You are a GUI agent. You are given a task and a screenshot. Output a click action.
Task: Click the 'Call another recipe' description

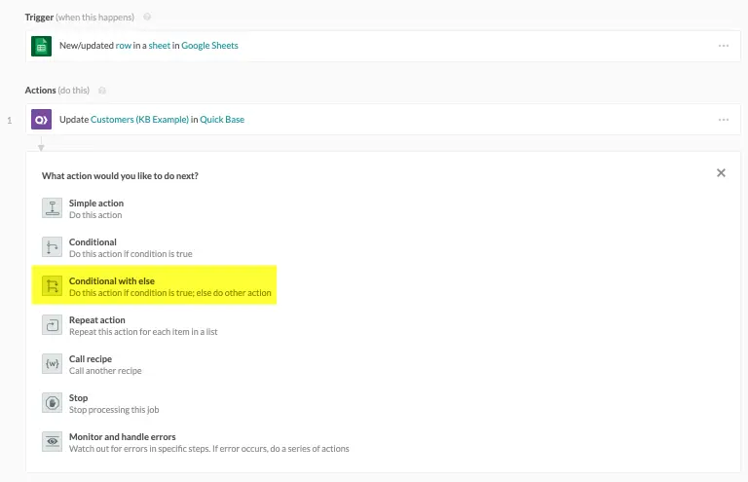pos(105,371)
